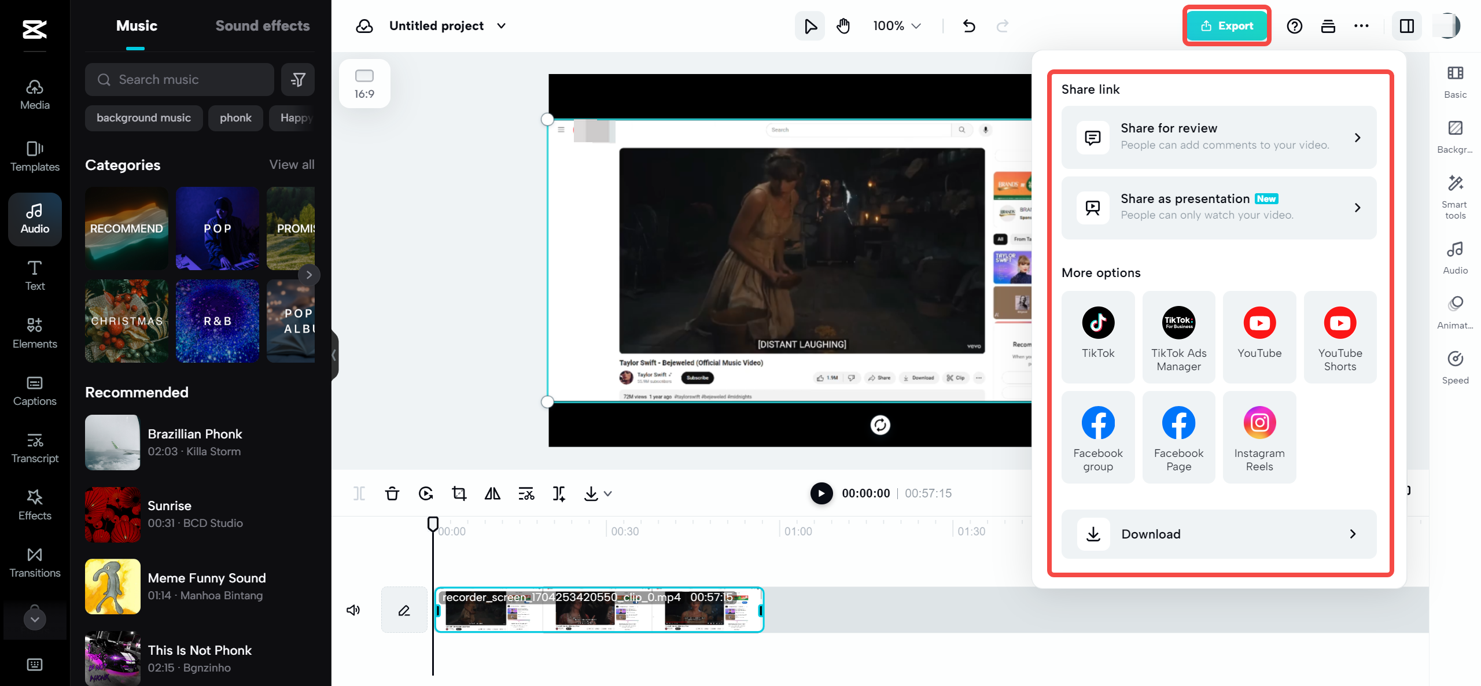Click the View all categories link
Image resolution: width=1481 pixels, height=686 pixels.
click(292, 165)
